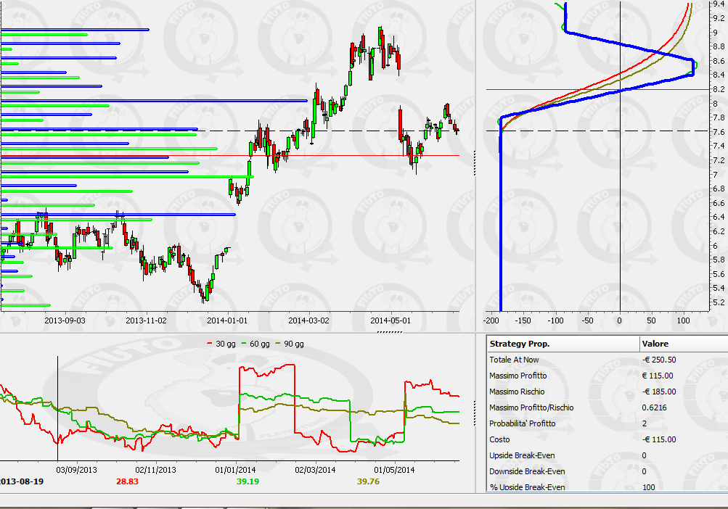Click the vertical splitter grip beside price chart
This screenshot has width=728, height=509.
coord(475,163)
